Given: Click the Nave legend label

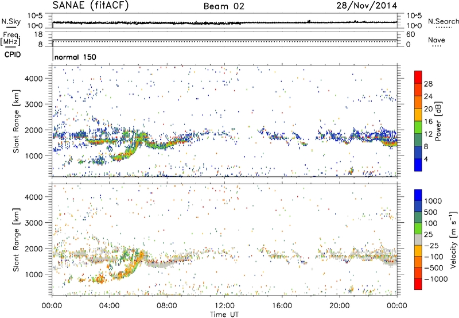Looking at the screenshot, I should [x=437, y=40].
